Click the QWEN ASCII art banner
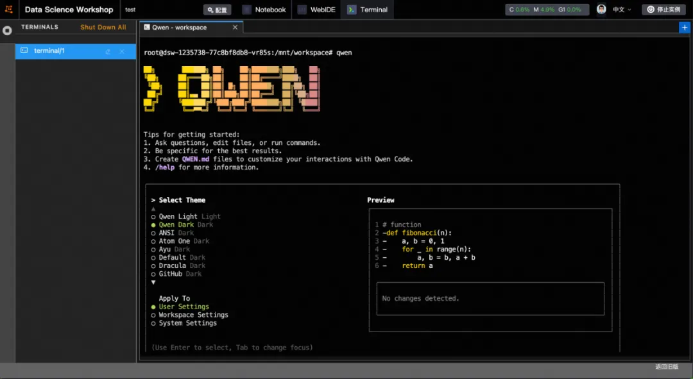 pyautogui.click(x=232, y=88)
